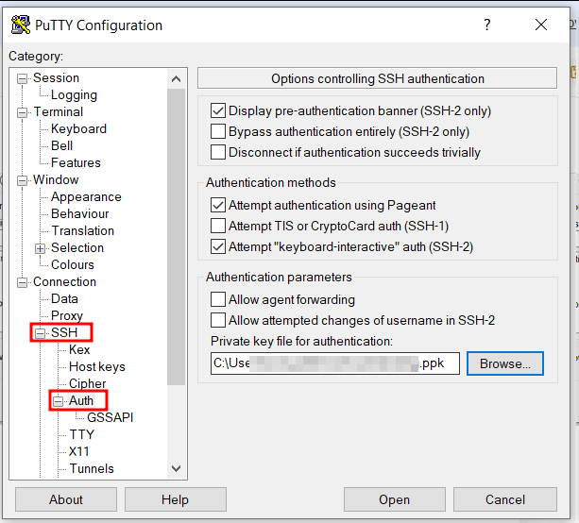579x523 pixels.
Task: Close the PuTTY Configuration dialog
Action: 541,25
